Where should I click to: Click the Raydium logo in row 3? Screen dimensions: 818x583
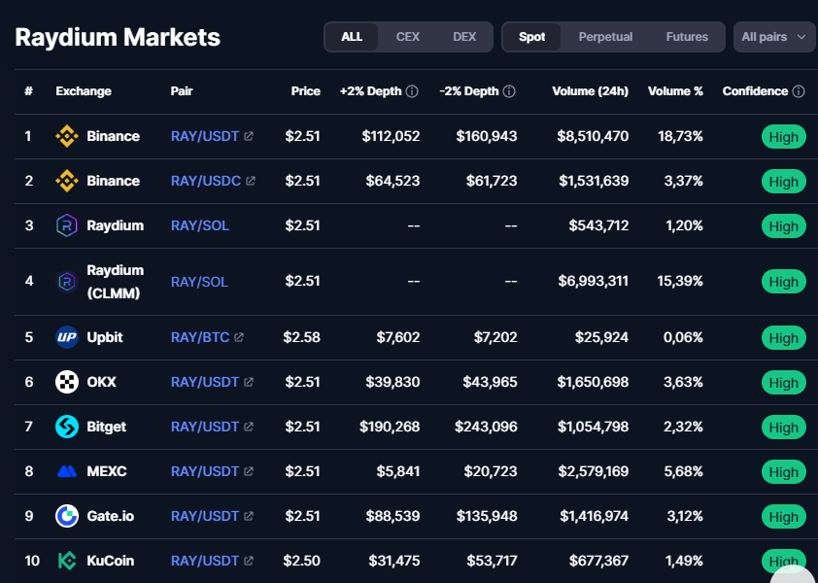67,225
